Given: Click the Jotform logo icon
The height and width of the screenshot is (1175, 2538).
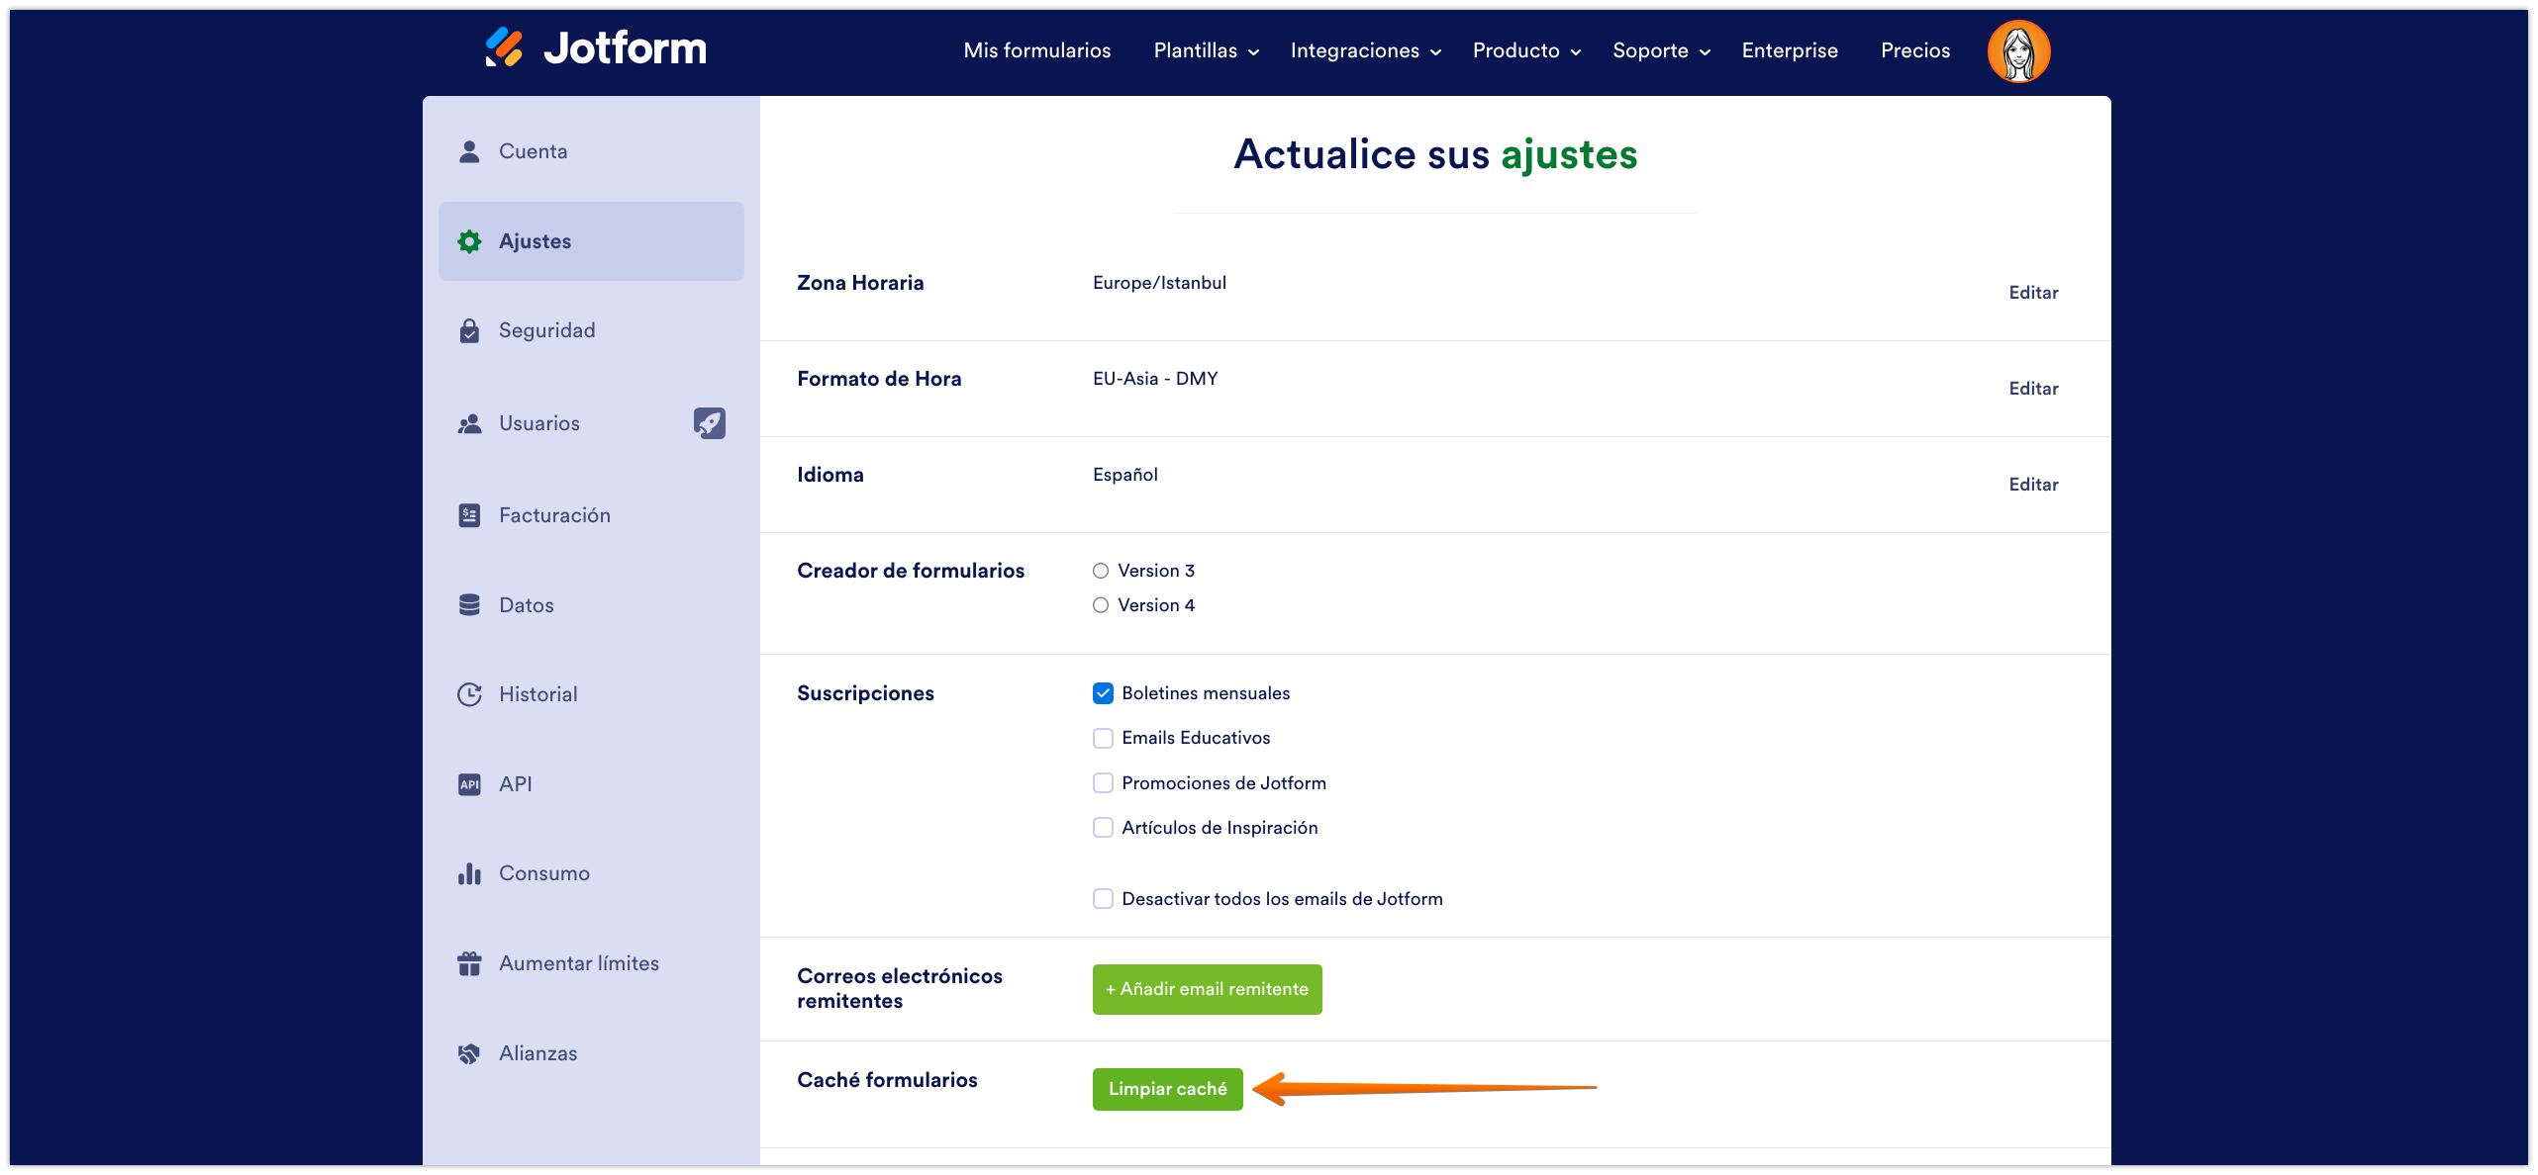Looking at the screenshot, I should 504,47.
